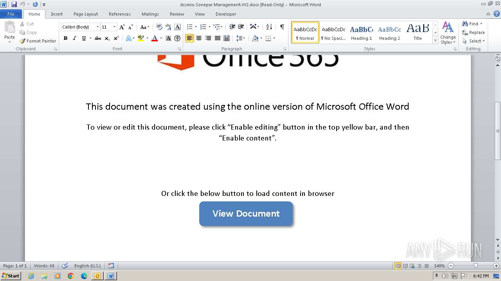
Task: Open Chrome from the taskbar
Action: [71, 276]
